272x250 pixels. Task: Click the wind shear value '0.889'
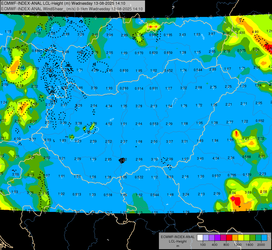36,51
